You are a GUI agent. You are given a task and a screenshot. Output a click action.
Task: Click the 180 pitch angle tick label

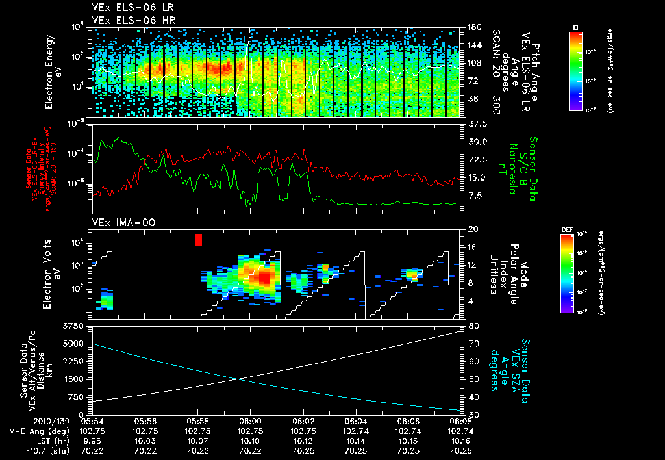475,27
